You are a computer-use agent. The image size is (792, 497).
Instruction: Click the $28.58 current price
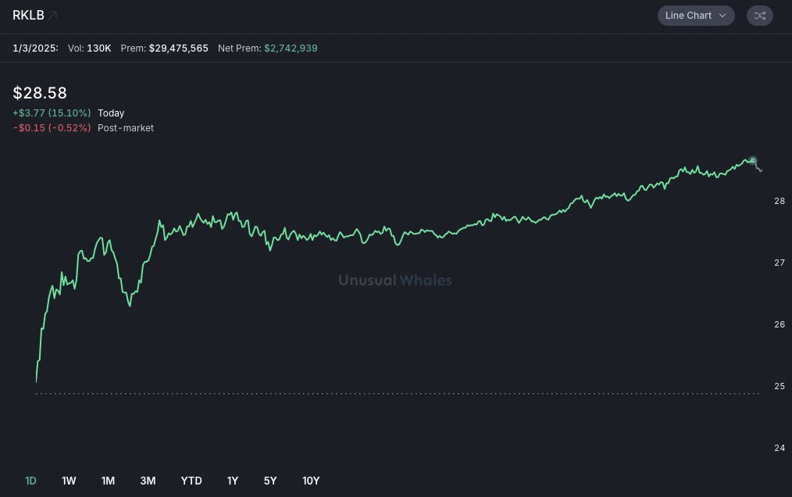click(x=40, y=93)
